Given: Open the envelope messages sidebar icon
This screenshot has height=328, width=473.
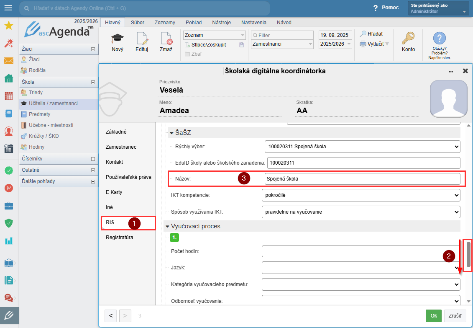Looking at the screenshot, I should (8, 61).
